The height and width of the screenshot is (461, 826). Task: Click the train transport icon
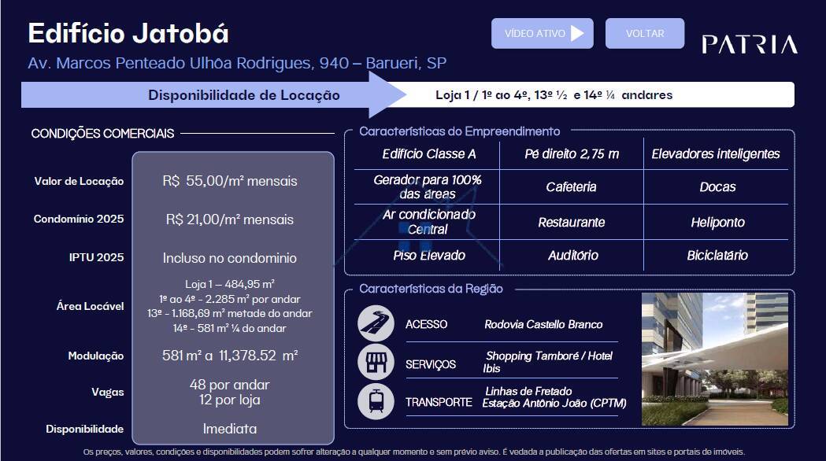click(x=376, y=401)
